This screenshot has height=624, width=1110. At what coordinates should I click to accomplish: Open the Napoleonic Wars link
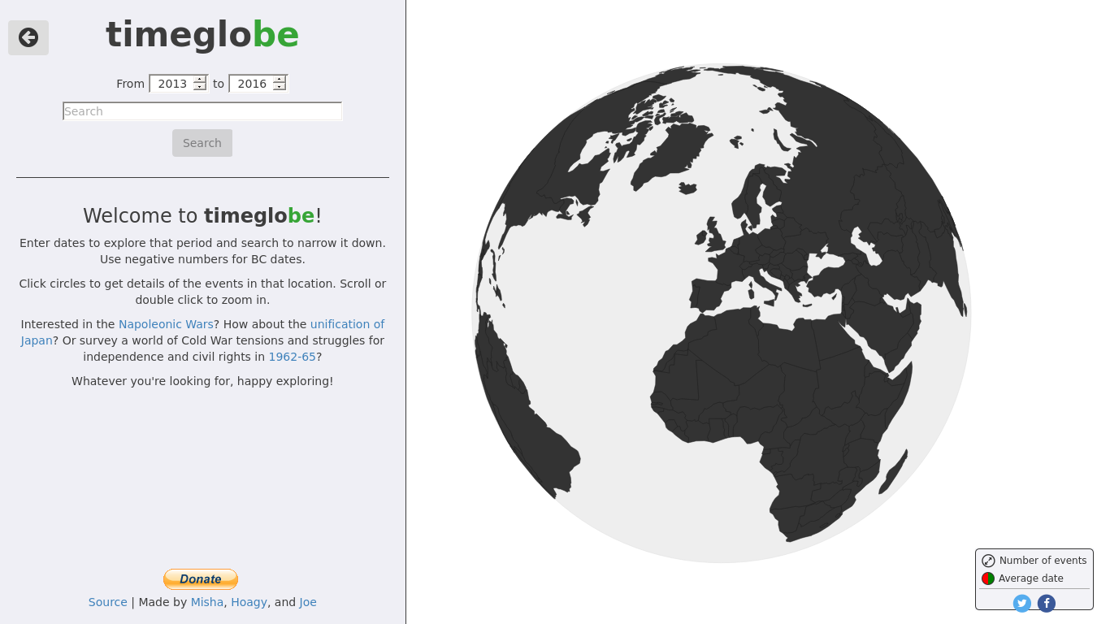[x=166, y=324]
